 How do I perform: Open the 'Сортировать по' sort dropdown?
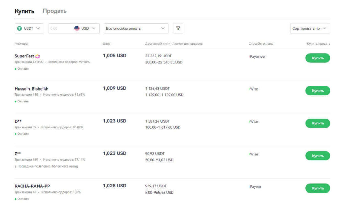pos(310,29)
